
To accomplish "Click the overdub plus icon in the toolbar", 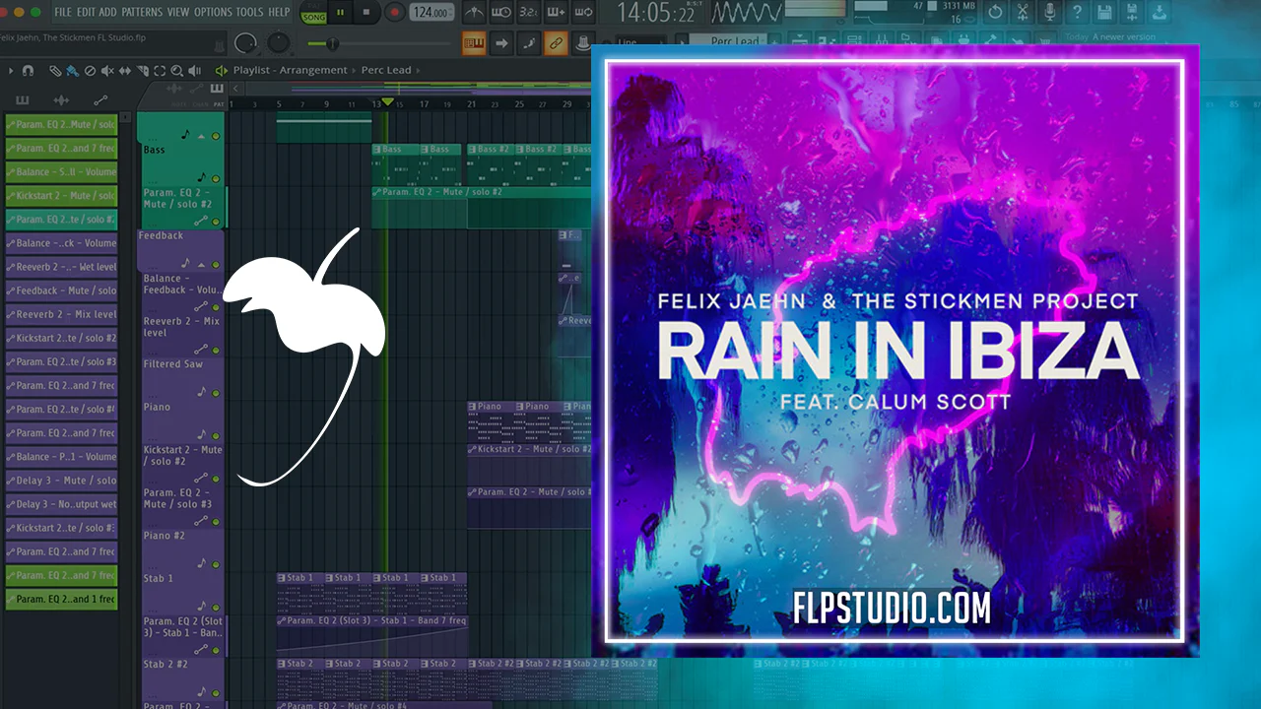I will [x=554, y=13].
